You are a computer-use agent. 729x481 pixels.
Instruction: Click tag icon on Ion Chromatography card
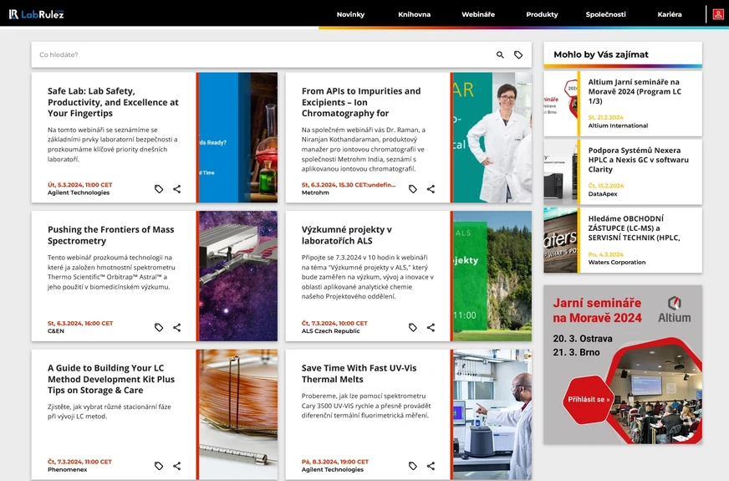[412, 189]
